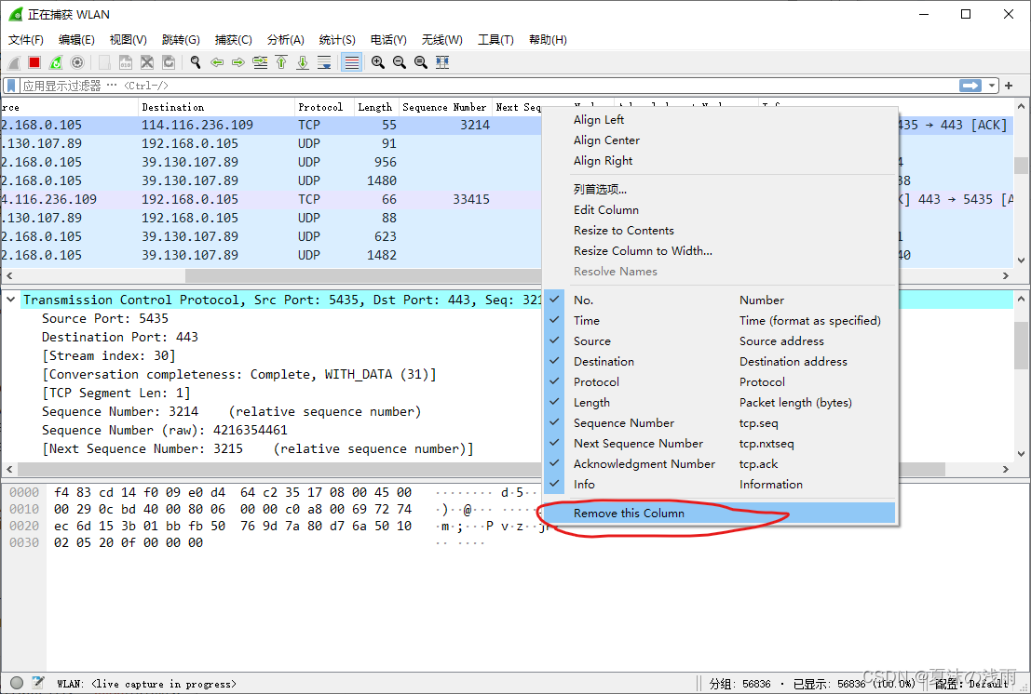Select the Sequence Number (raw): 4216354461 line
This screenshot has width=1031, height=694.
[164, 430]
